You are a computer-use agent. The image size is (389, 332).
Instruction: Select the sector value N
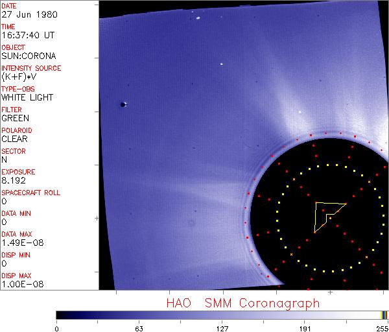click(5, 160)
